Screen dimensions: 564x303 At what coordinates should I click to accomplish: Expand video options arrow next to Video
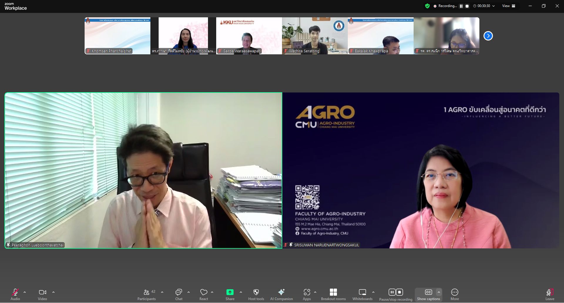coord(53,292)
